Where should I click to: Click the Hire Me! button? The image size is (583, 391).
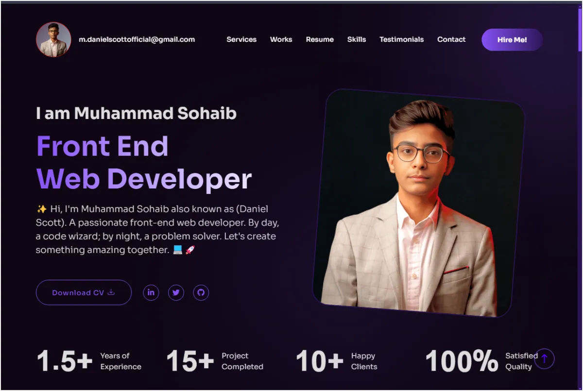click(512, 40)
